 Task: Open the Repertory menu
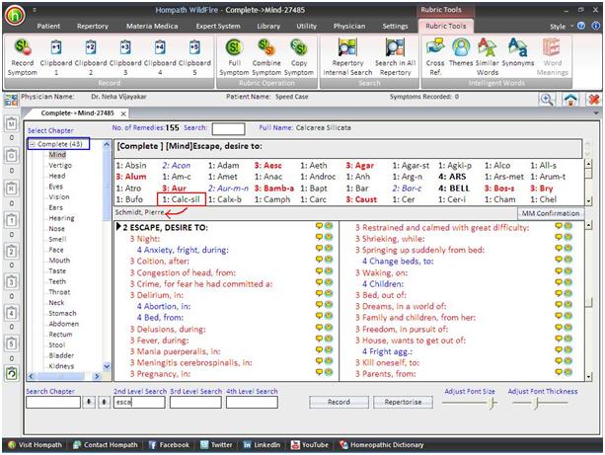coord(93,27)
